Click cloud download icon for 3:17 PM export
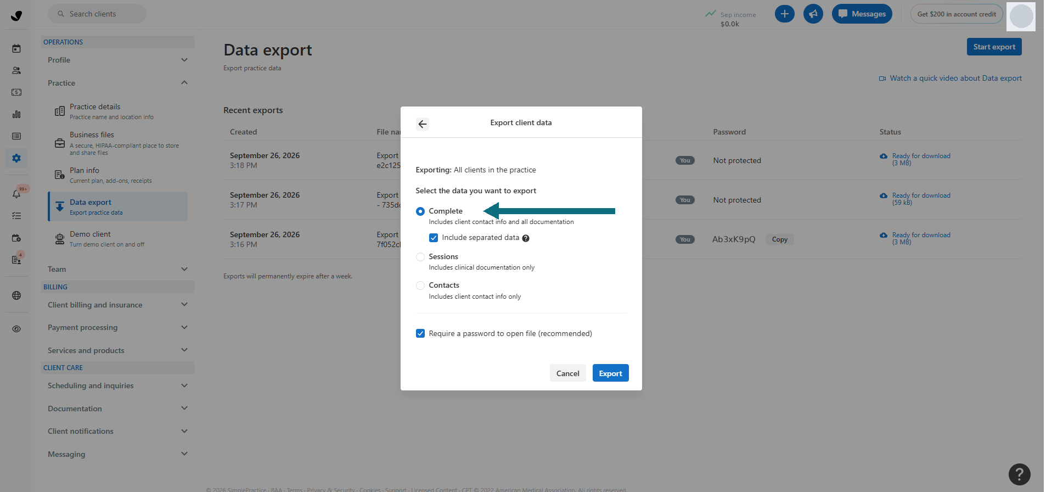The width and height of the screenshot is (1046, 492). [x=884, y=196]
